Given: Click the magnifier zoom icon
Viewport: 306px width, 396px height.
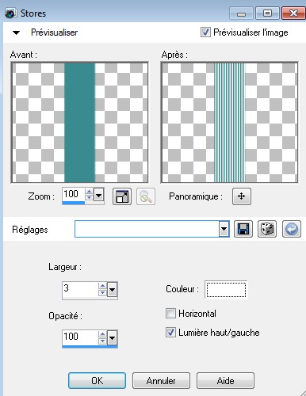Looking at the screenshot, I should pyautogui.click(x=146, y=196).
